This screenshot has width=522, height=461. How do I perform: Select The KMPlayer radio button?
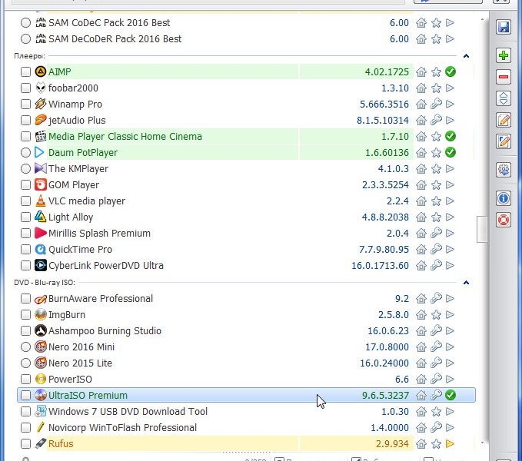(x=25, y=168)
